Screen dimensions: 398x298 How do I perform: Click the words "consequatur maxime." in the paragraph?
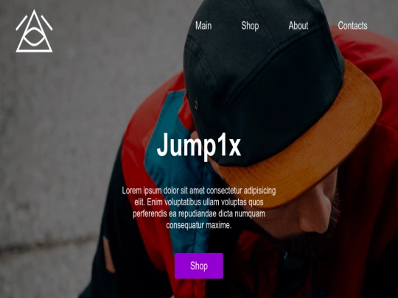point(199,225)
